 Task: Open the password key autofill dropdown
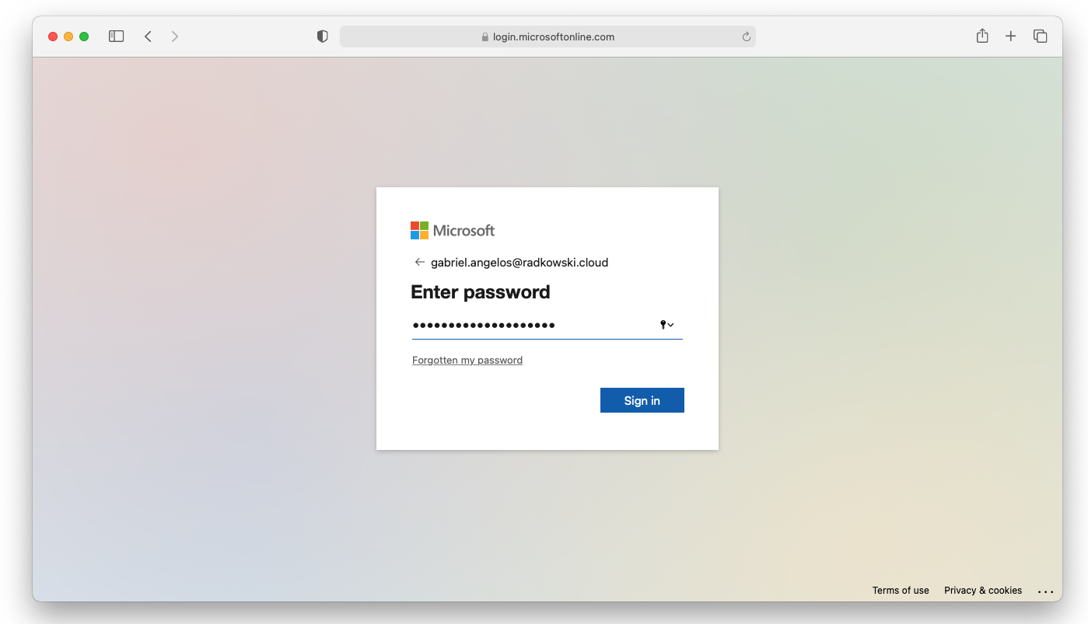(666, 325)
